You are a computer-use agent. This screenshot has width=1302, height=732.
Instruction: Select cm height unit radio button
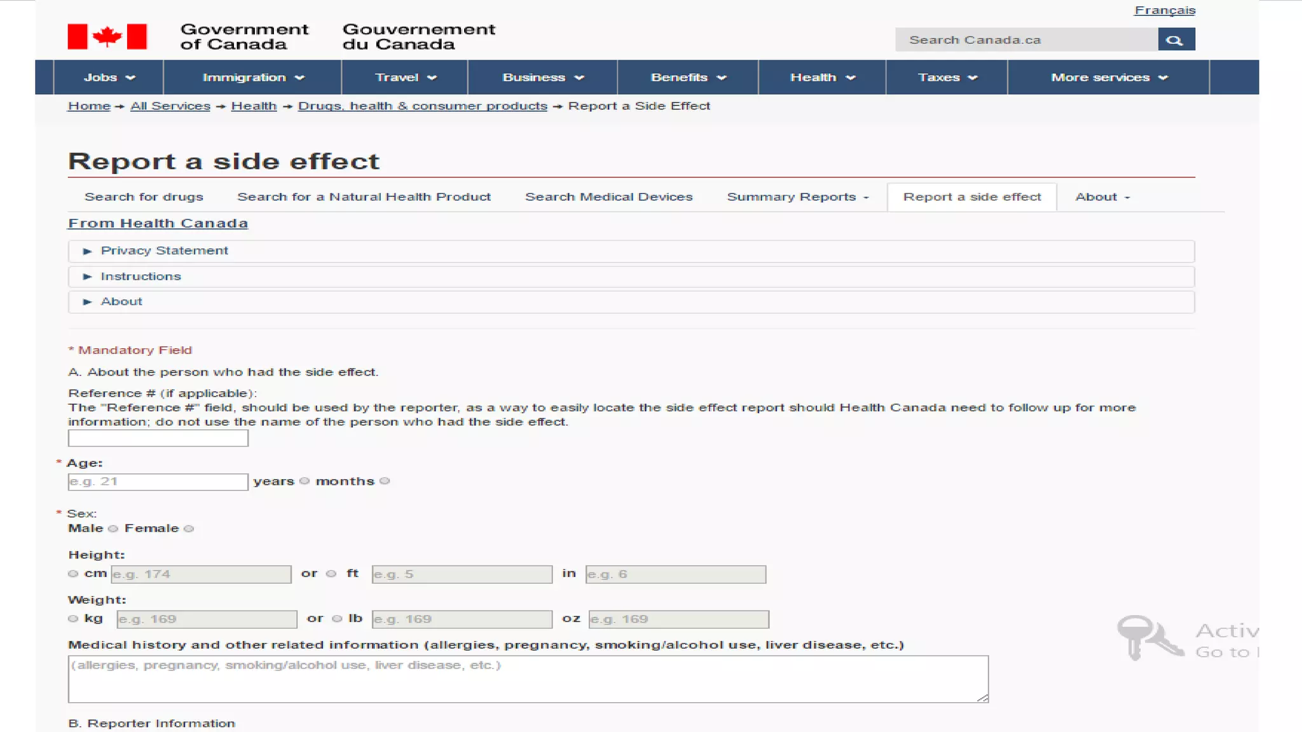click(x=73, y=574)
